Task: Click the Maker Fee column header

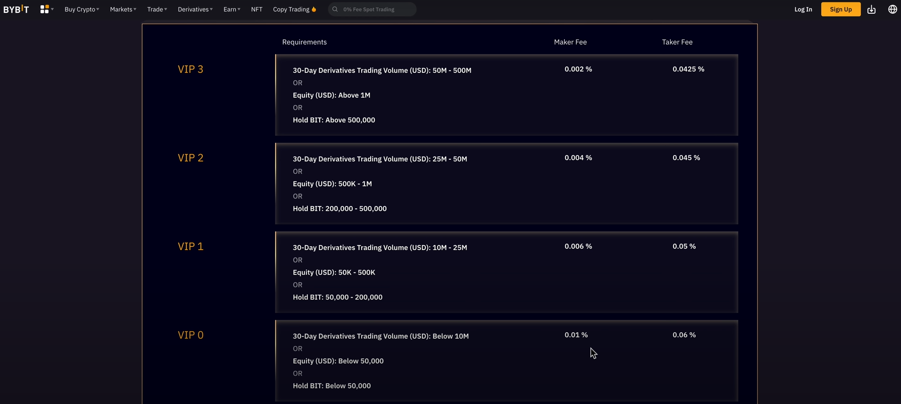Action: coord(570,42)
